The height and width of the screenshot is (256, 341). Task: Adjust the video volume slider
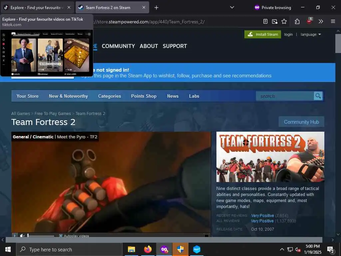click(x=41, y=236)
